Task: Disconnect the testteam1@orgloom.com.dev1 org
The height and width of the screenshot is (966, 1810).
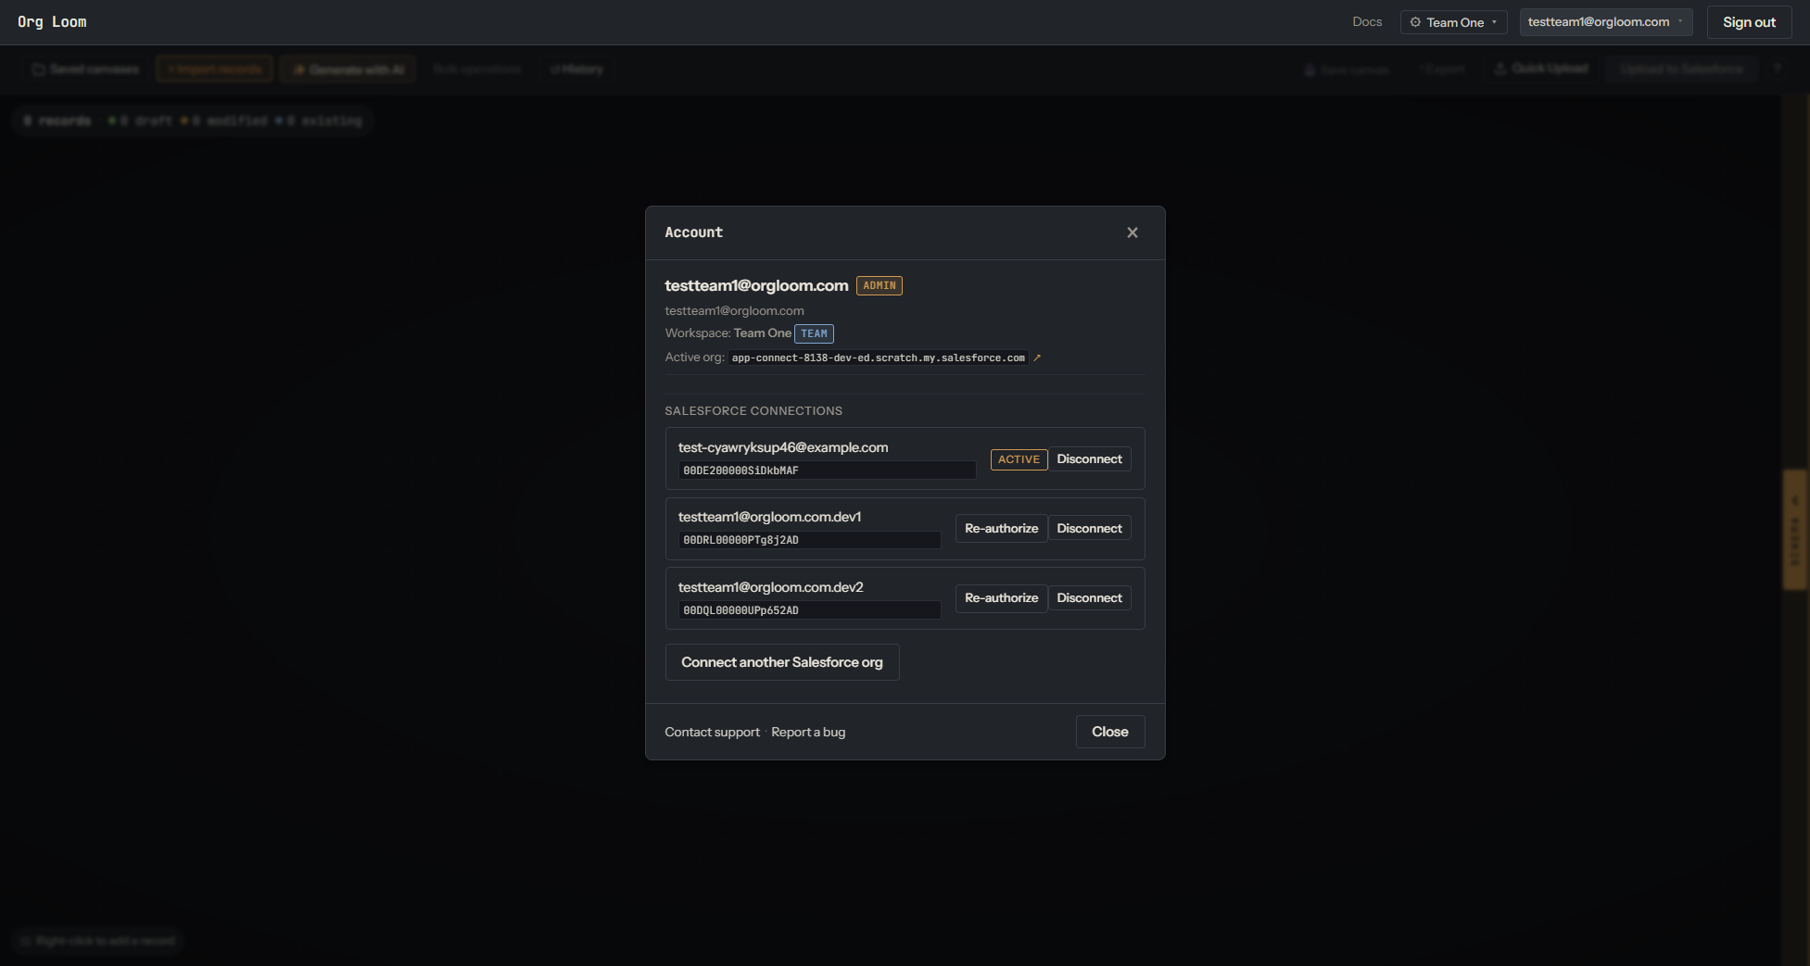Action: [x=1089, y=529]
